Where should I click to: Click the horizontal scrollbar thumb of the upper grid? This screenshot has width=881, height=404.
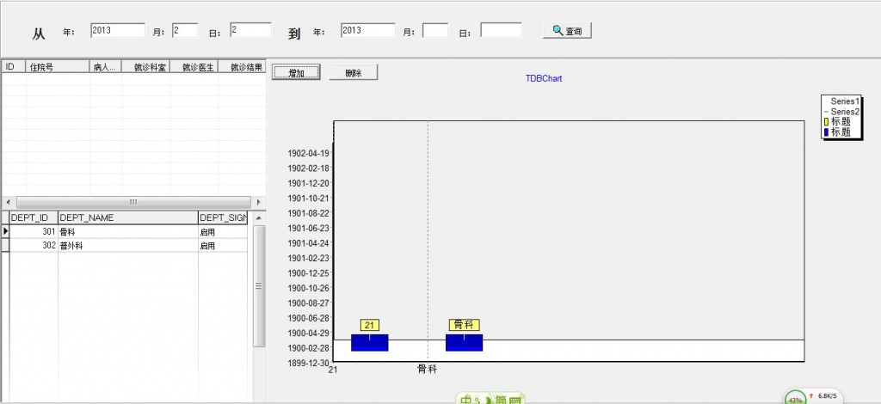tap(133, 202)
